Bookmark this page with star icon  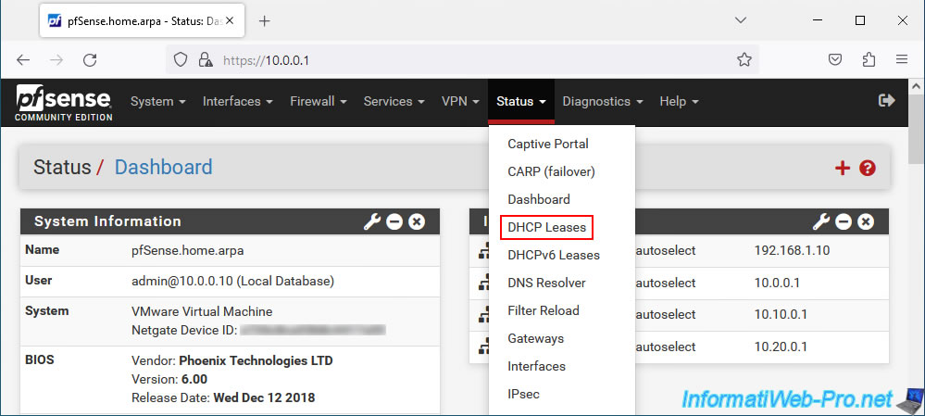pyautogui.click(x=744, y=59)
